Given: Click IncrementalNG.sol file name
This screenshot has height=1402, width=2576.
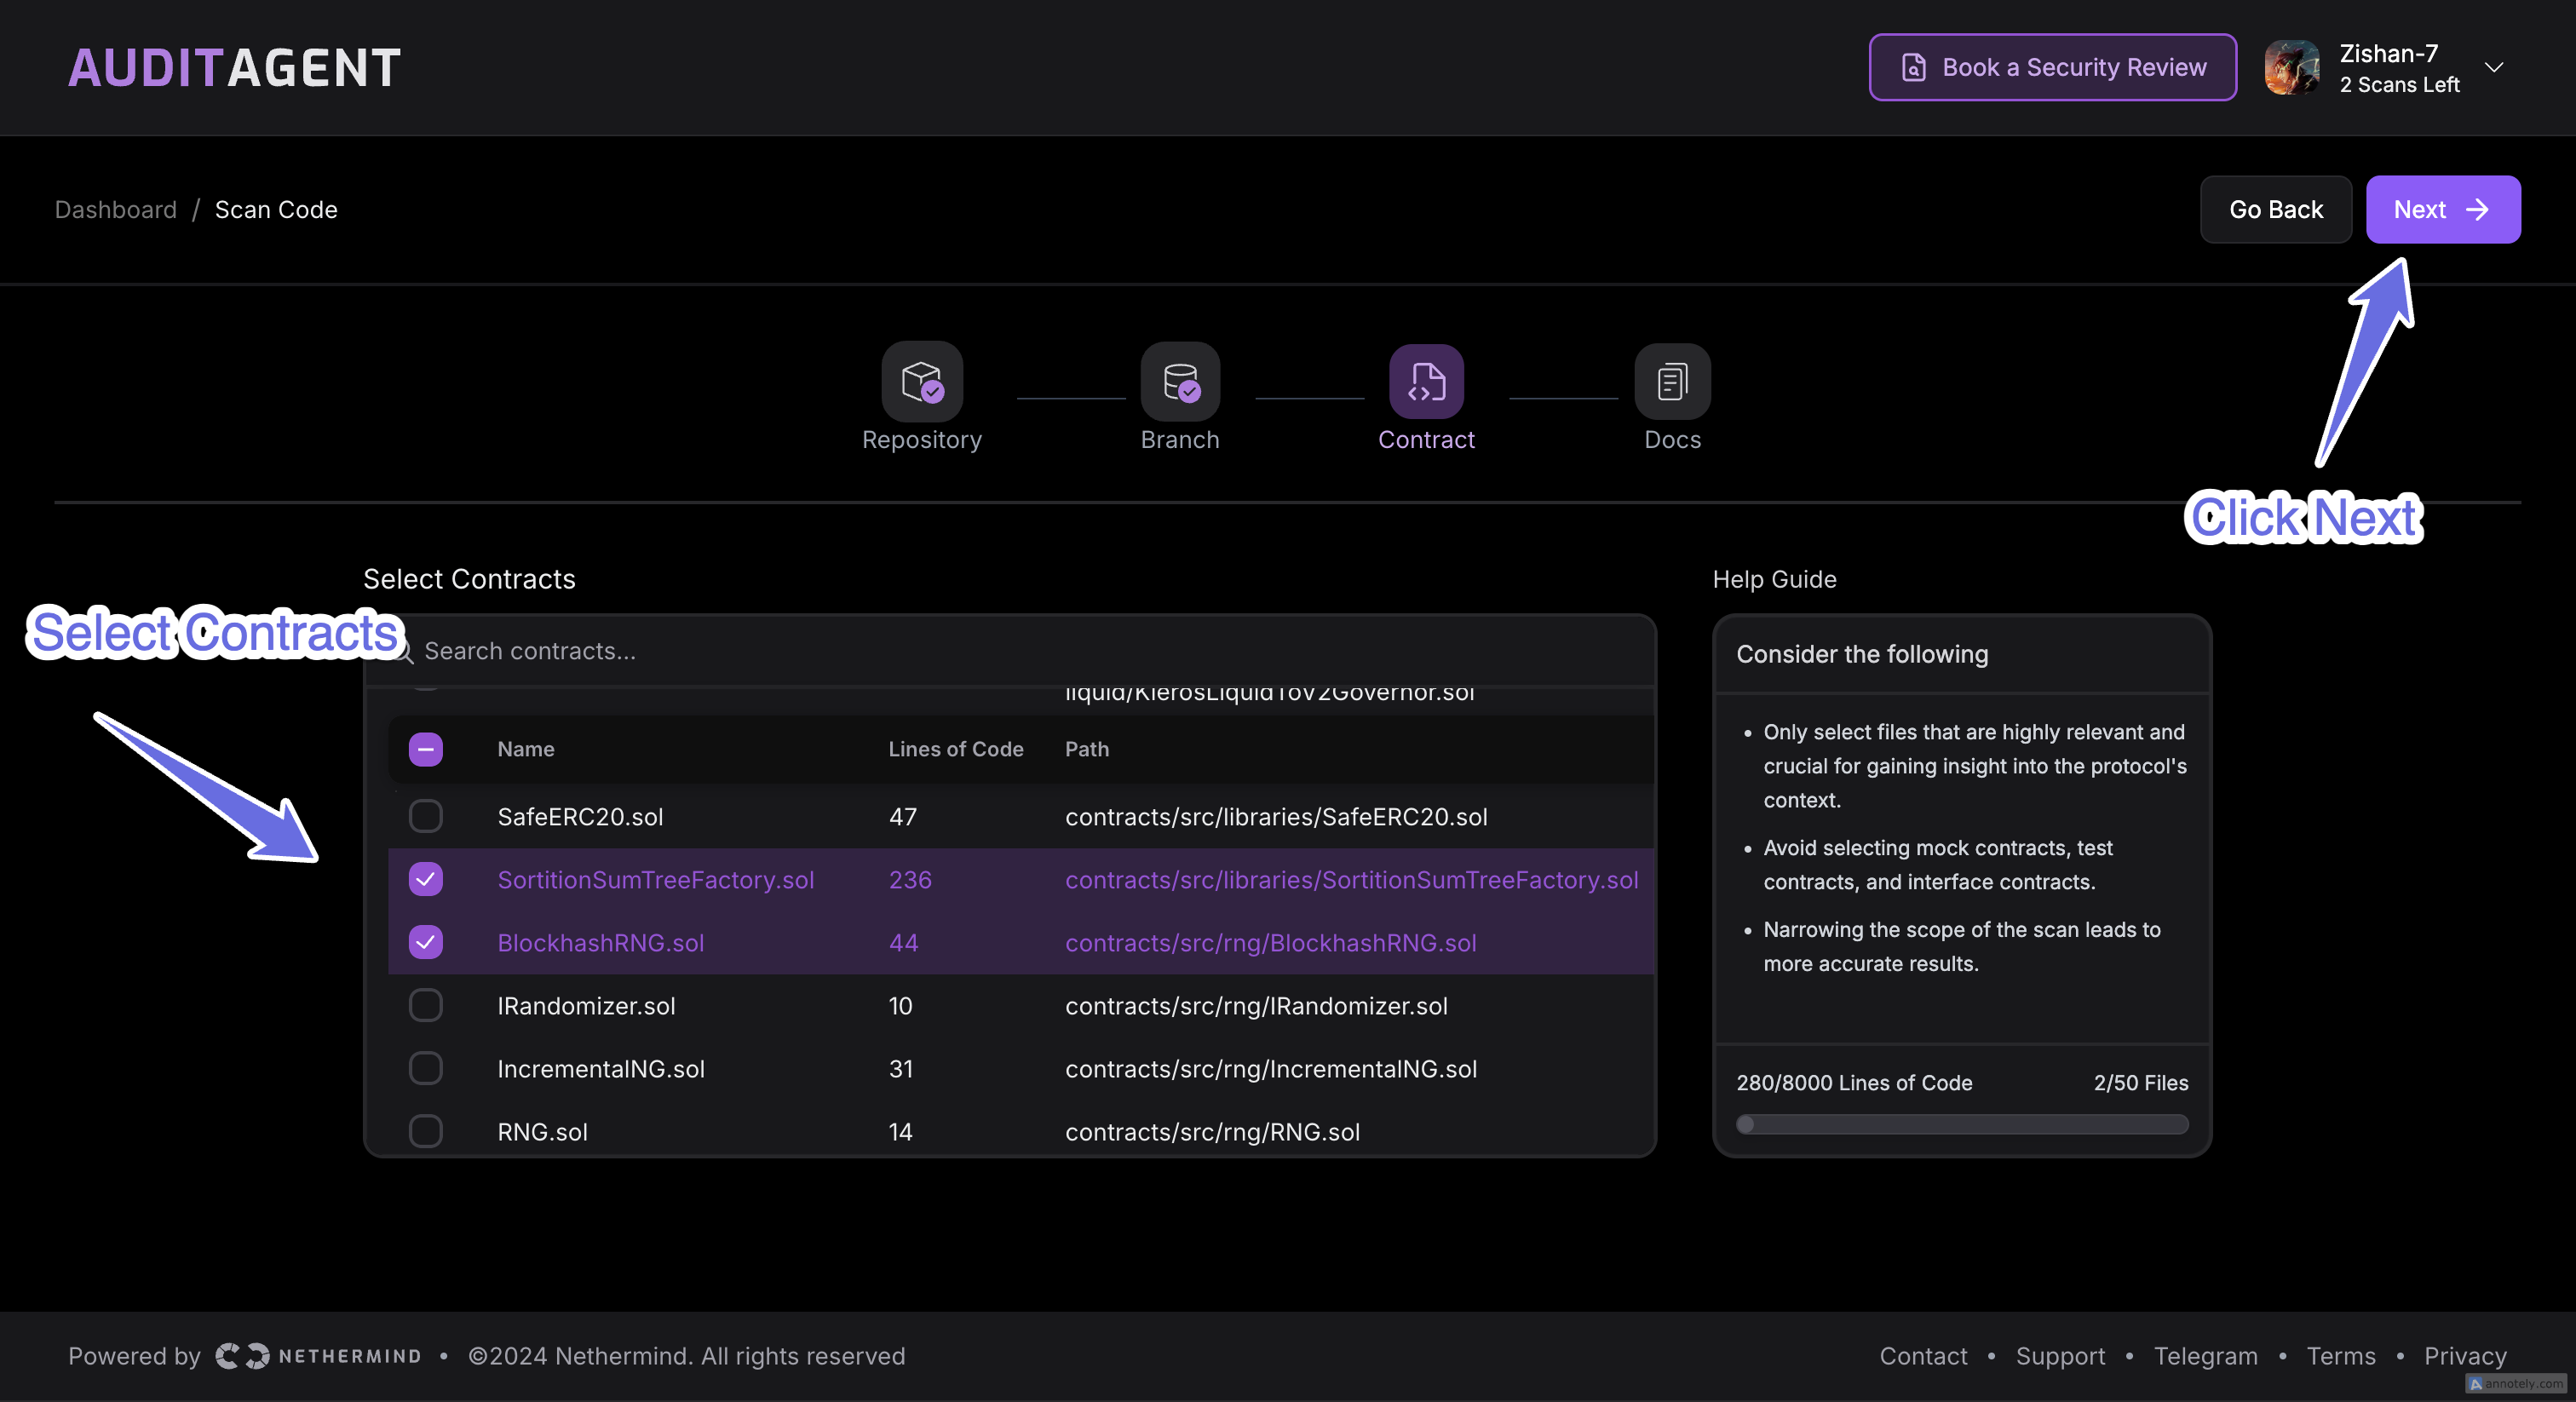Looking at the screenshot, I should [601, 1068].
